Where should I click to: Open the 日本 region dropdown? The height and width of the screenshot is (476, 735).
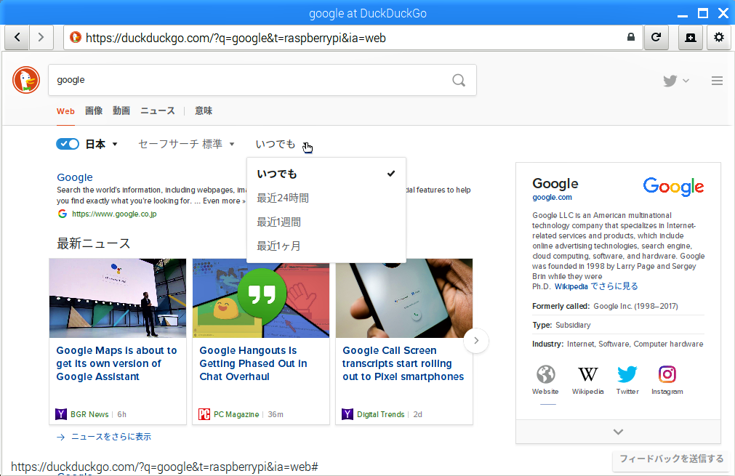101,145
